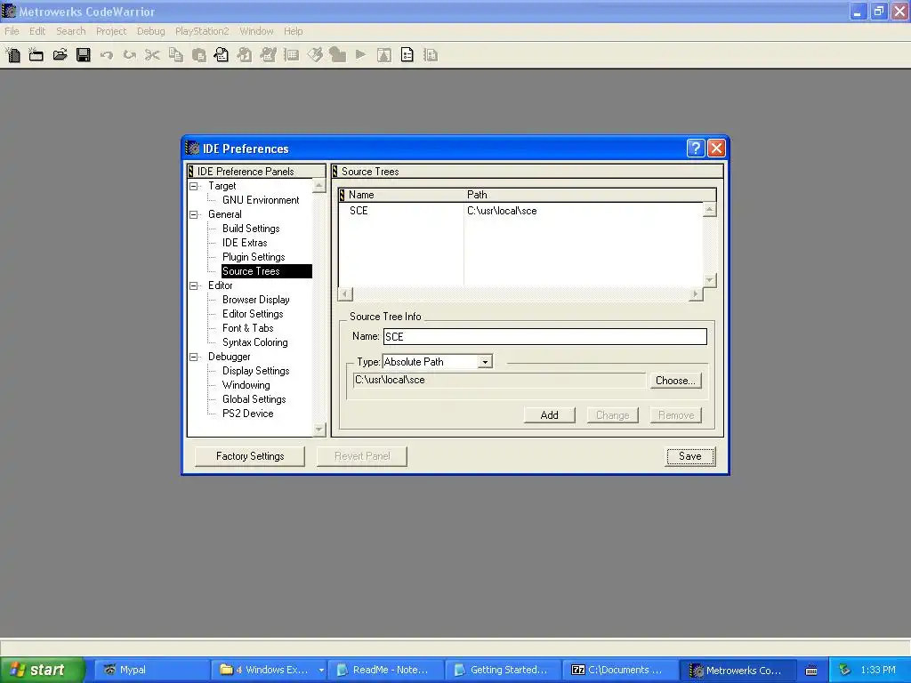The image size is (911, 683).
Task: Click the Add button
Action: 549,415
